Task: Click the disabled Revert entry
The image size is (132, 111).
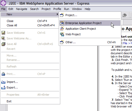Action: (x=30, y=49)
